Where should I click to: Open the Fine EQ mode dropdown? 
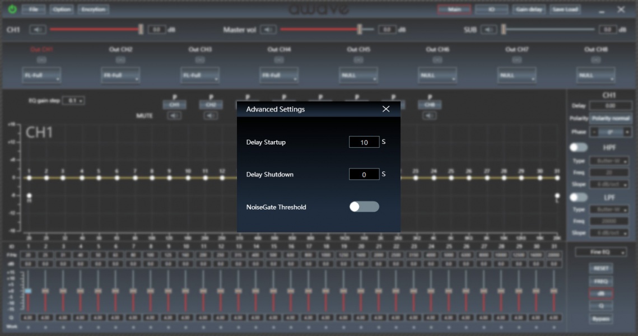[600, 253]
